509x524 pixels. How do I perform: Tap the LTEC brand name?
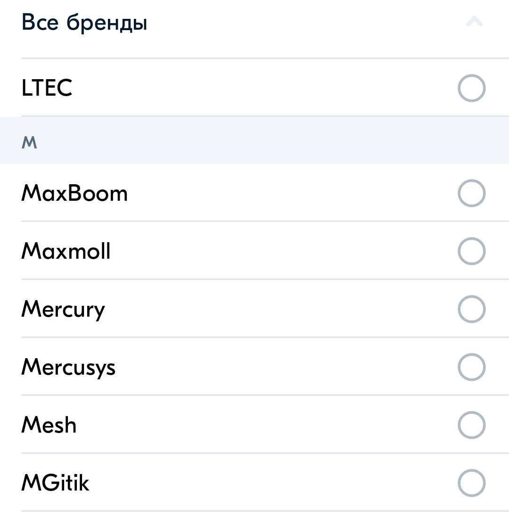pos(47,88)
